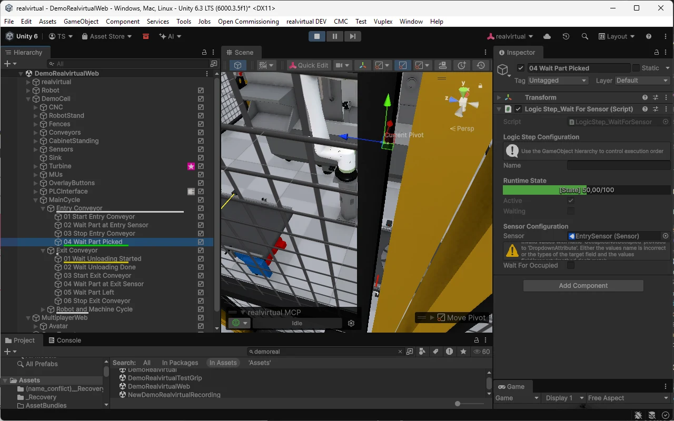Open Scene camera settings icon

pyautogui.click(x=342, y=65)
